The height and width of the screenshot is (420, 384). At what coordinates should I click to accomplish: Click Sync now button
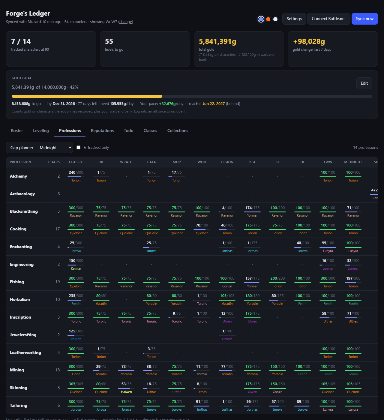[x=364, y=19]
